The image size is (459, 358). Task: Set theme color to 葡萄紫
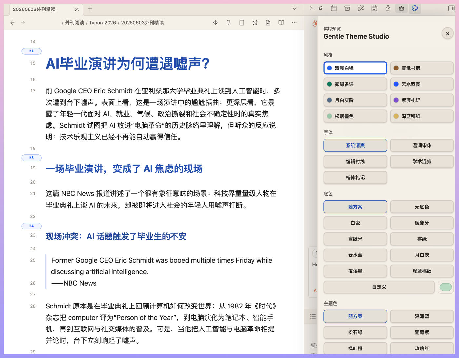click(422, 332)
